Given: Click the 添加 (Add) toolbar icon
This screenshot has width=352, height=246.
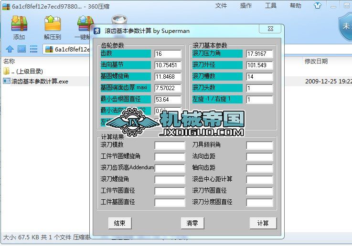Looking at the screenshot, I should click(x=19, y=24).
